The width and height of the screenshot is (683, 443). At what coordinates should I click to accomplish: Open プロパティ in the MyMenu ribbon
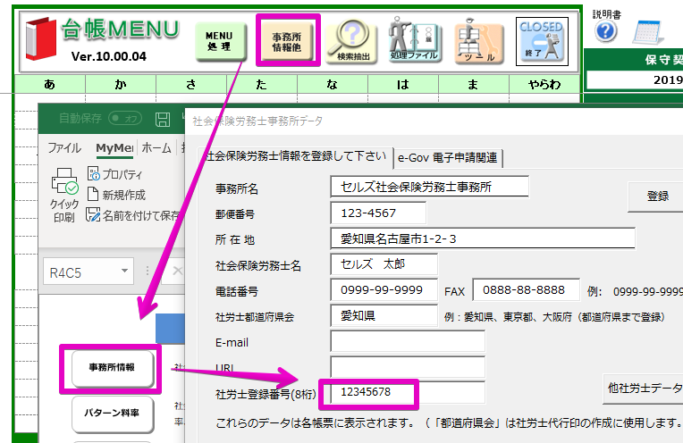115,174
